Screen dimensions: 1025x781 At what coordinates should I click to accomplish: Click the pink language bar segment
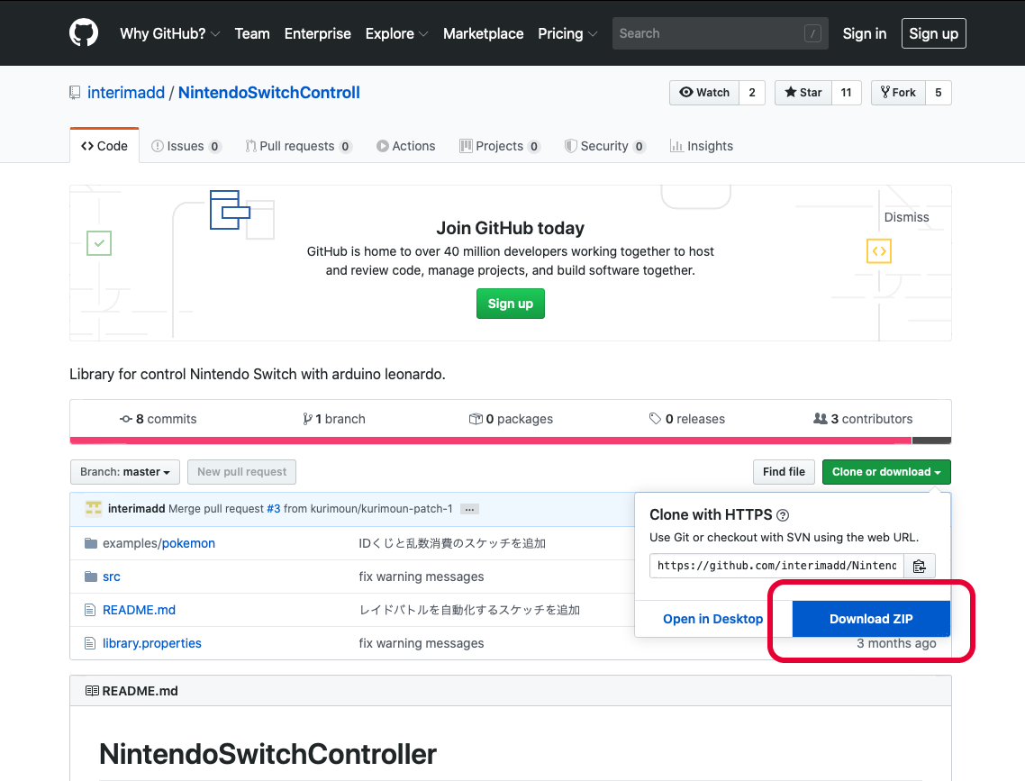click(x=491, y=440)
